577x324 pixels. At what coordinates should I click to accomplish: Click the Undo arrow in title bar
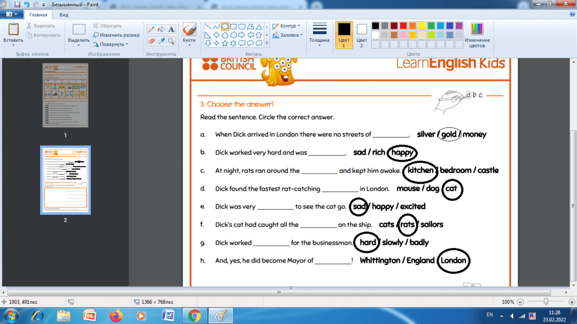tap(27, 4)
